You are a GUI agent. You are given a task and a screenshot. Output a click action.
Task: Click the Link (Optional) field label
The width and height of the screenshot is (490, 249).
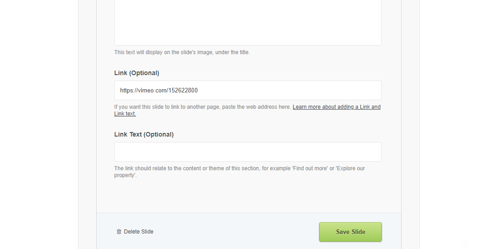137,73
